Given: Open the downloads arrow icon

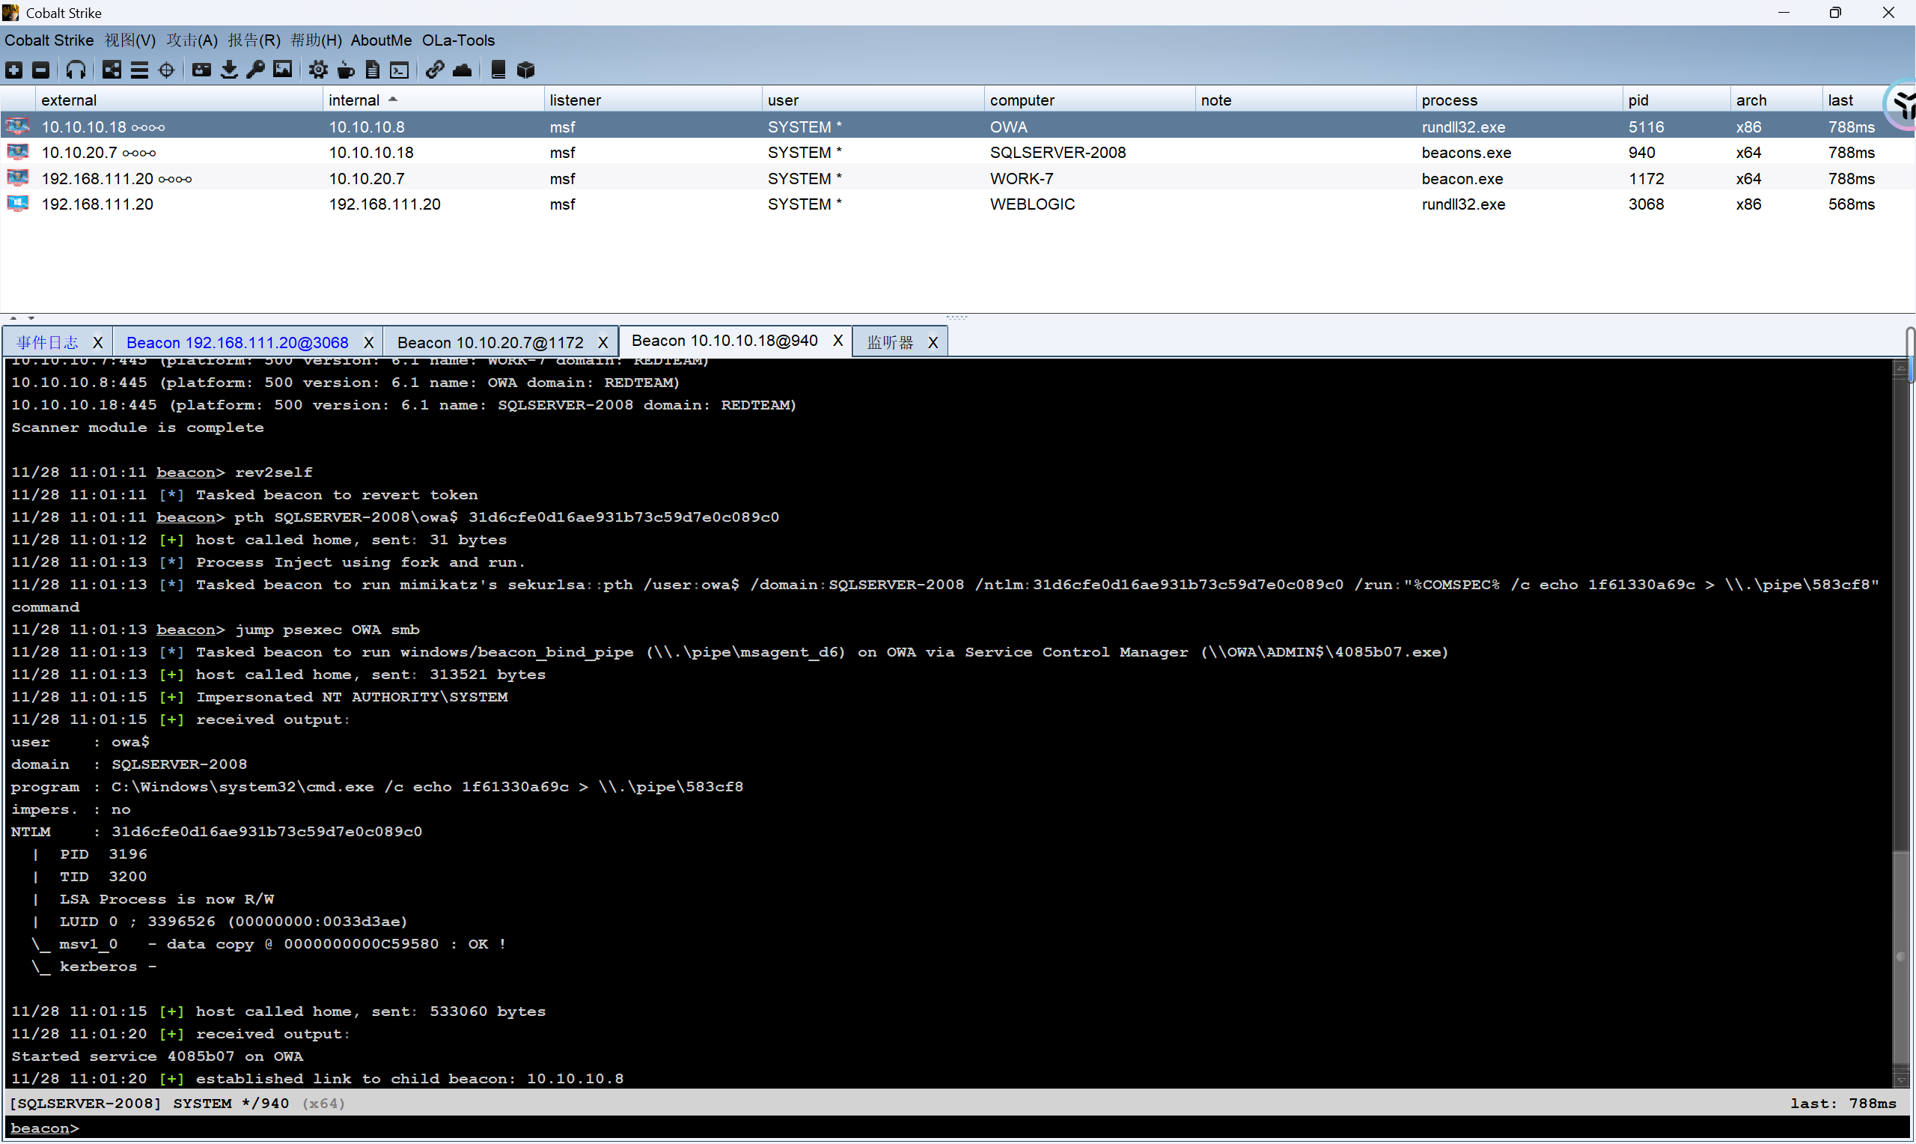Looking at the screenshot, I should (x=229, y=70).
